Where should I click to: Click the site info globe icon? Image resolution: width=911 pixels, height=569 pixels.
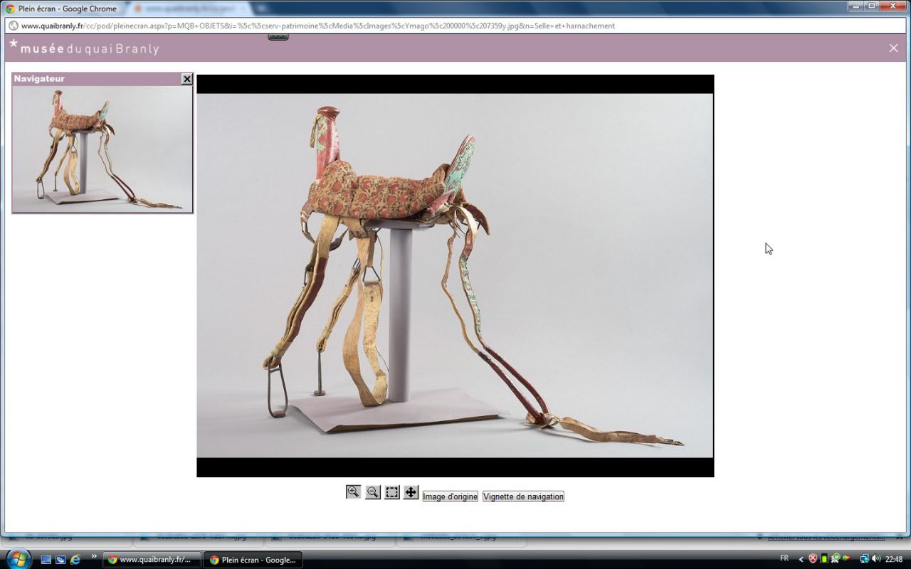tap(13, 26)
